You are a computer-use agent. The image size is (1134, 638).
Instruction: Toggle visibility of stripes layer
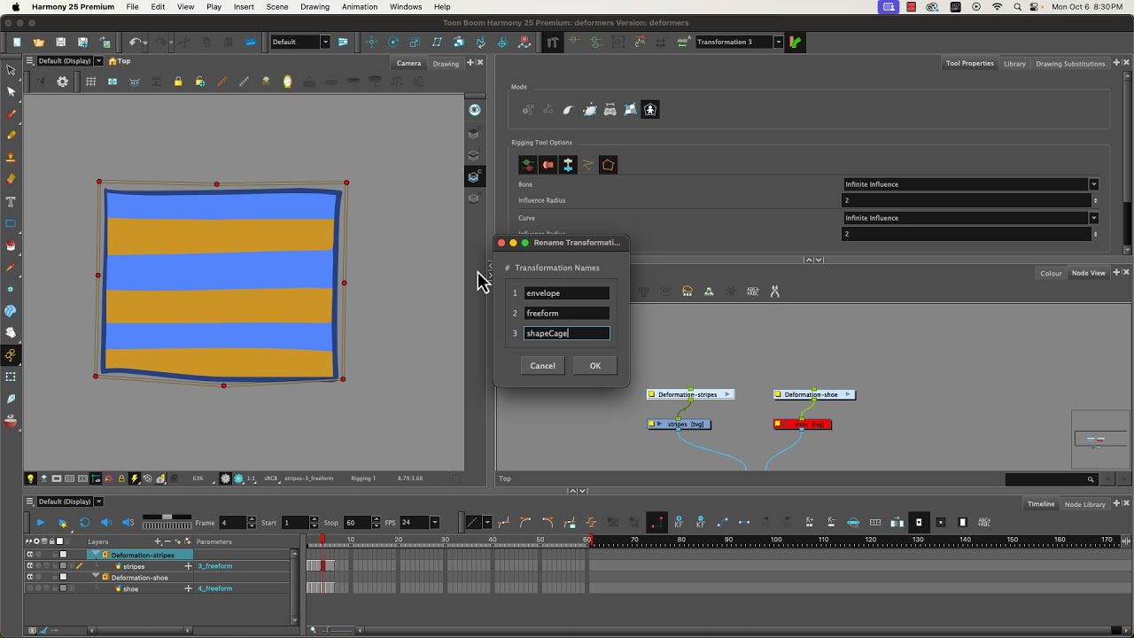tap(29, 566)
